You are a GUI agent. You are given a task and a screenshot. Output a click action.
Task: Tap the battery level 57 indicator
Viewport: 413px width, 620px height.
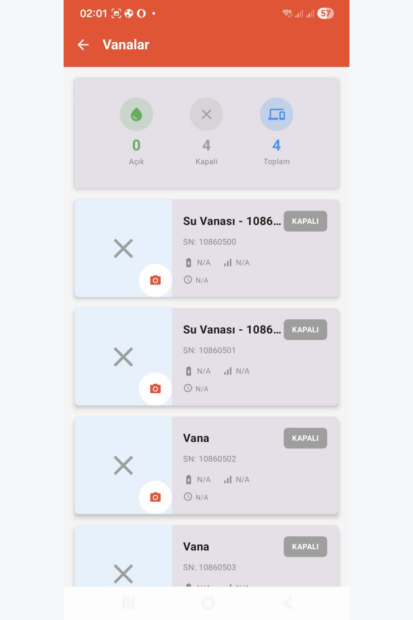click(325, 13)
